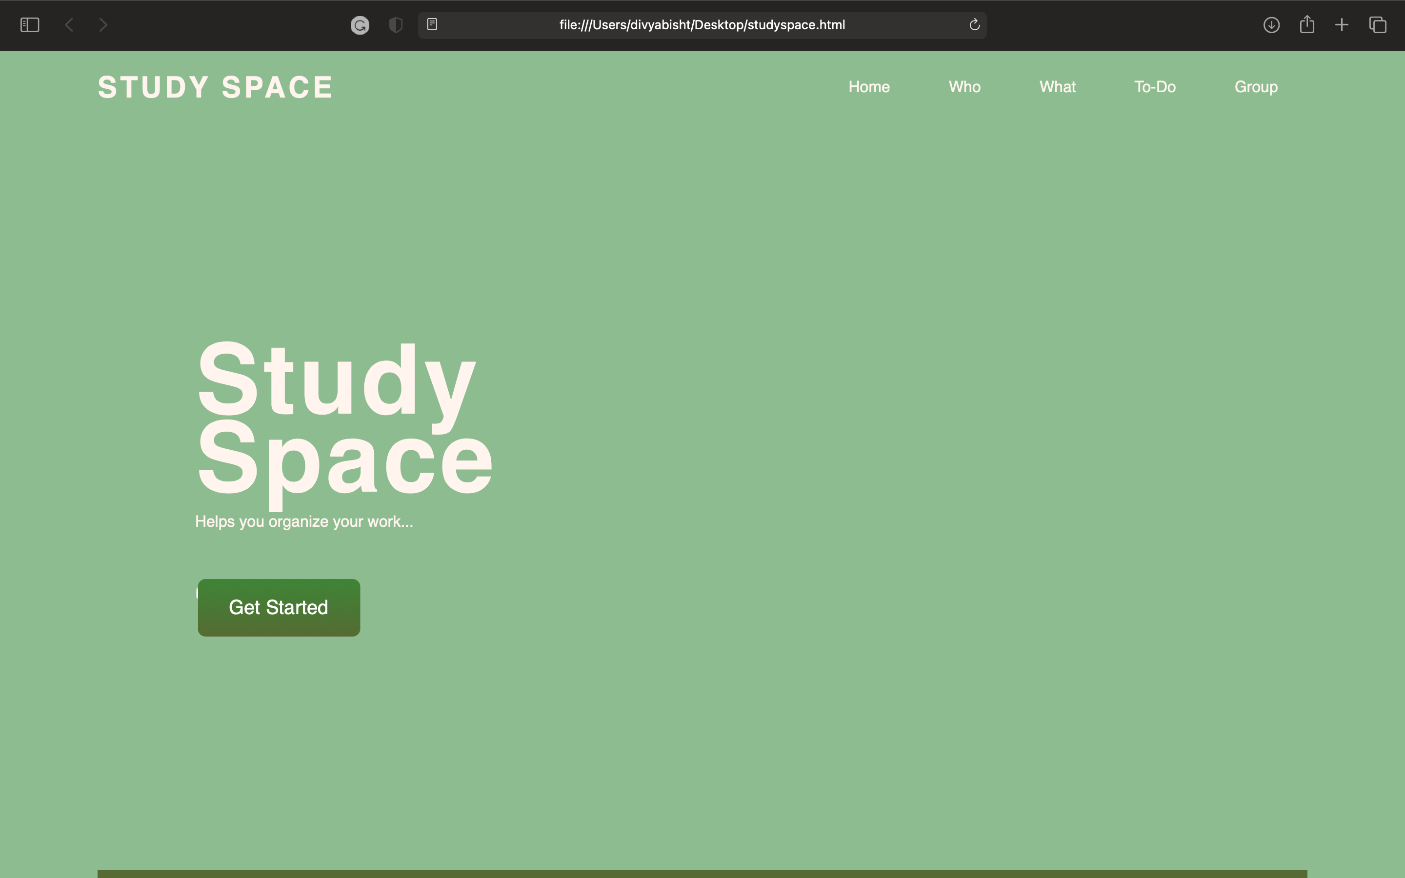This screenshot has height=878, width=1405.
Task: Open a new tab with plus icon
Action: coord(1342,25)
